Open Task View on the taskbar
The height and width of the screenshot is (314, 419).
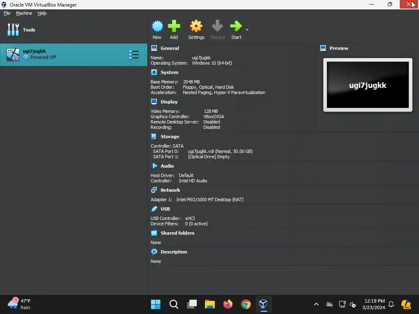pyautogui.click(x=192, y=304)
